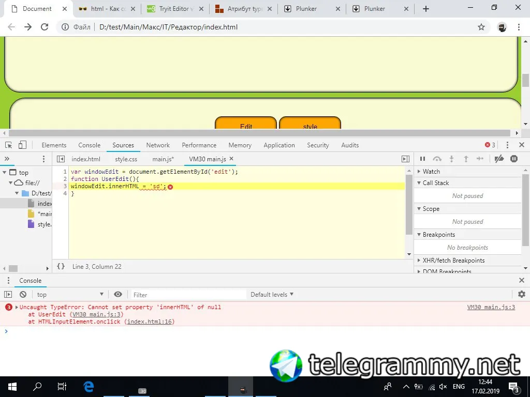This screenshot has width=530, height=397.
Task: Go forward with the browser forward arrow
Action: pos(28,27)
